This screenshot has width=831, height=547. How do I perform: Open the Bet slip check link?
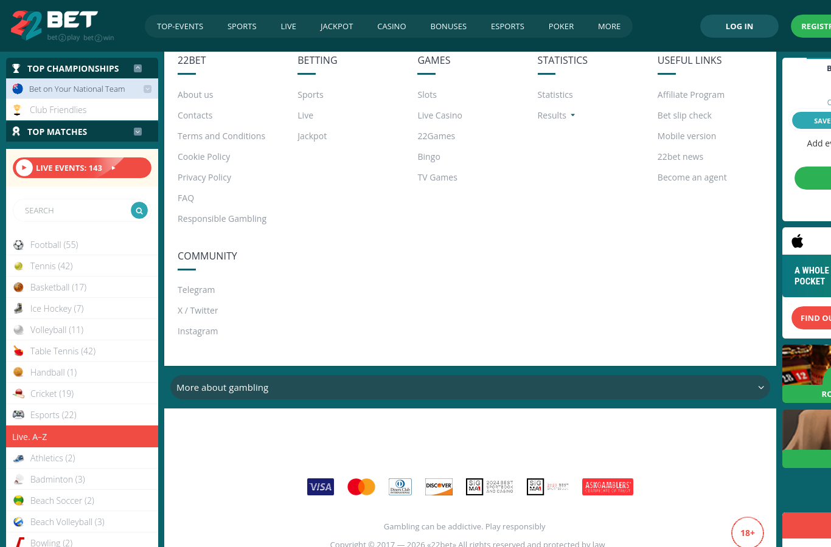684,115
